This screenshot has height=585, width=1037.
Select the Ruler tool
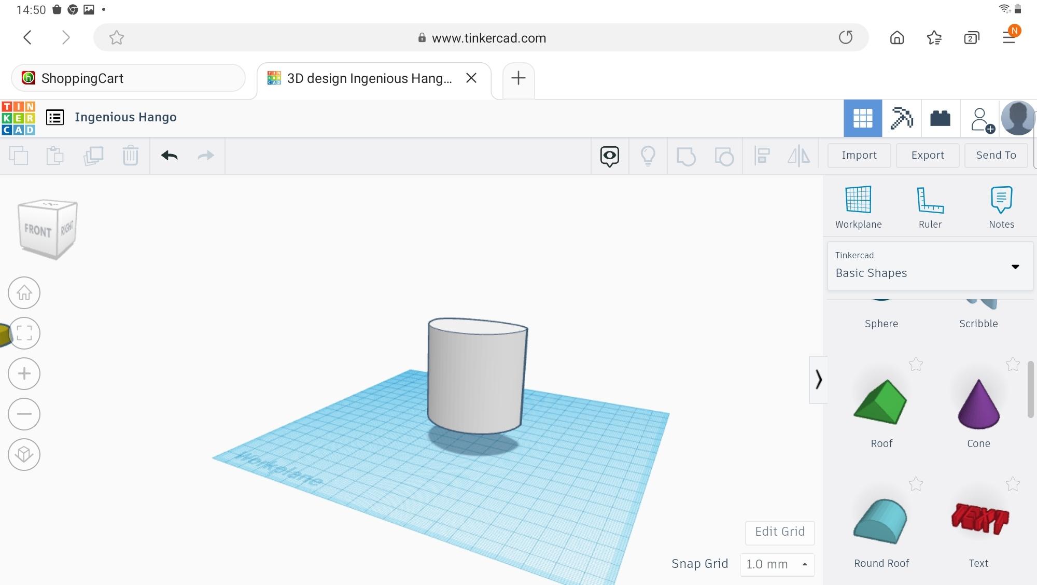coord(930,207)
